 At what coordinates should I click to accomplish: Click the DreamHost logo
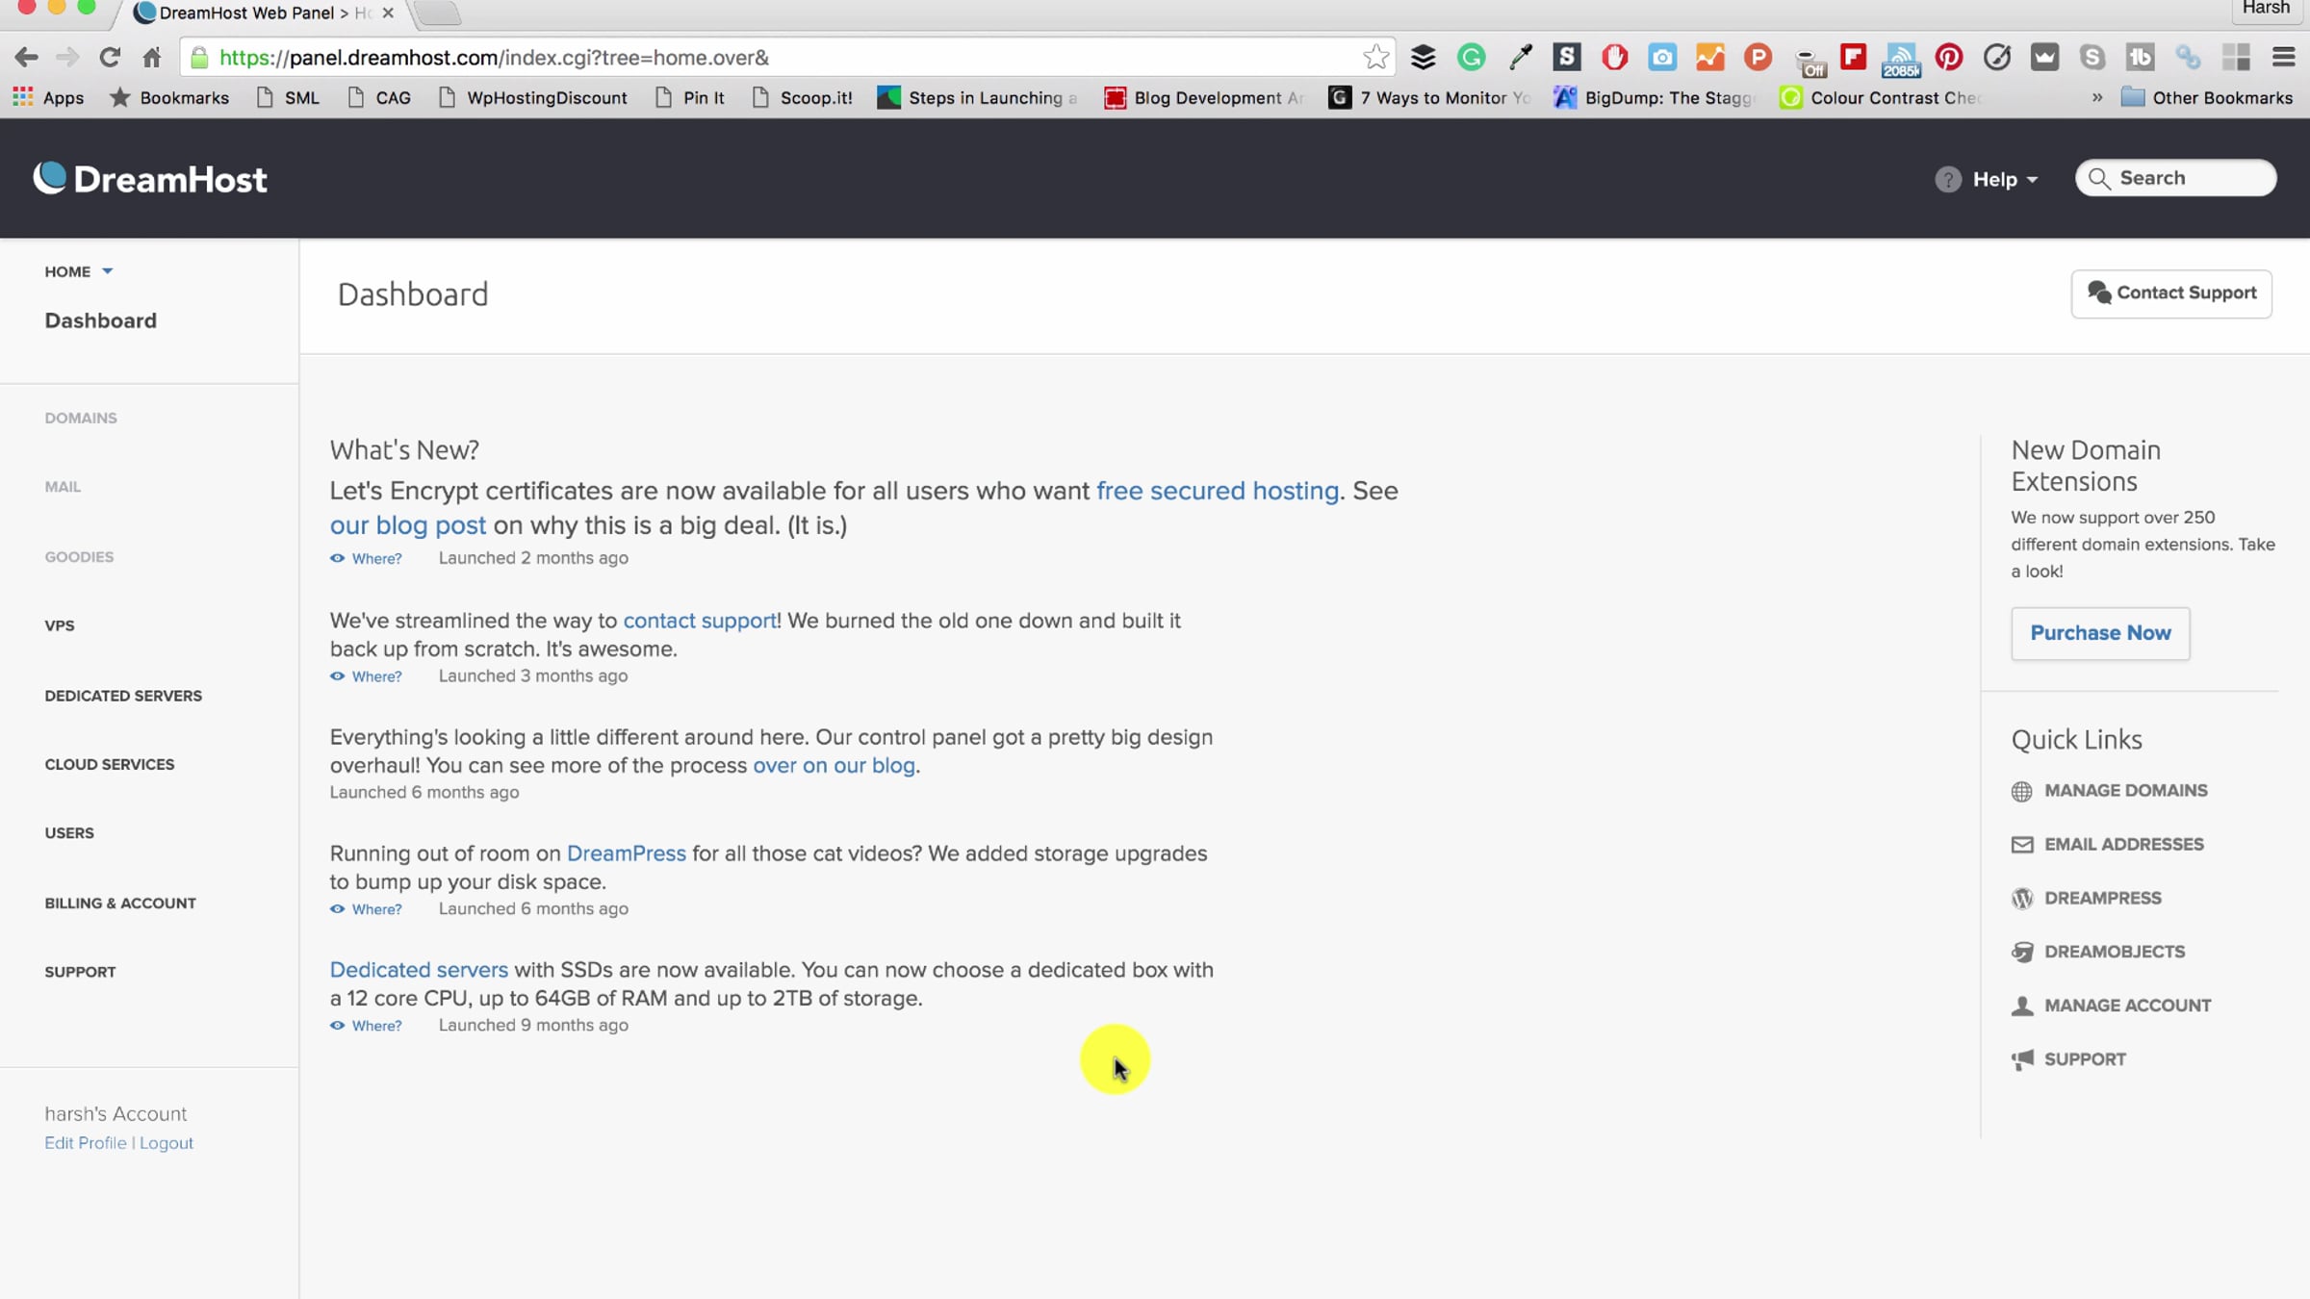coord(150,179)
